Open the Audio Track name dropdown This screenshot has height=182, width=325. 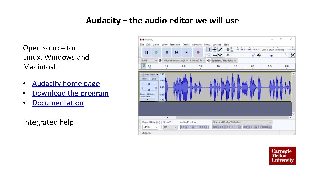tap(151, 75)
